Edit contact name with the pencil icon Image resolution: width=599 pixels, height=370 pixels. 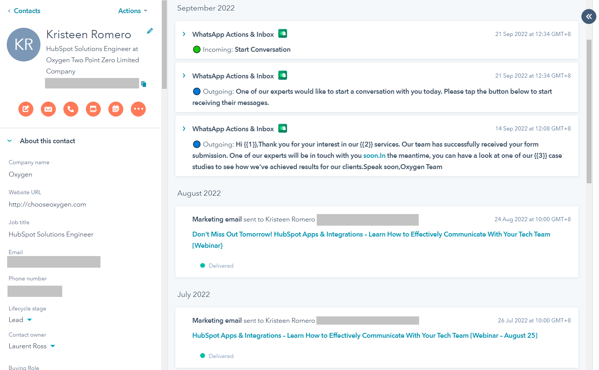tap(150, 31)
